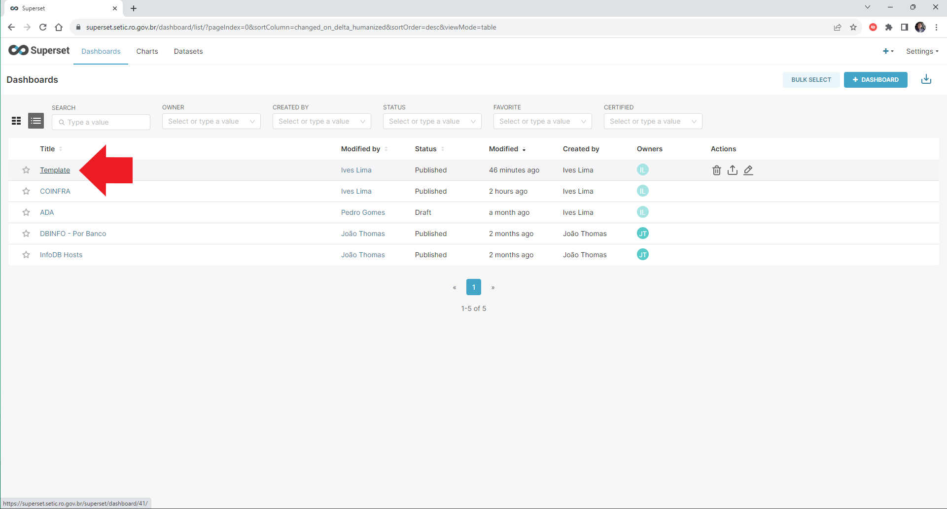This screenshot has height=509, width=947.
Task: Focus the dashboard search input
Action: point(101,122)
